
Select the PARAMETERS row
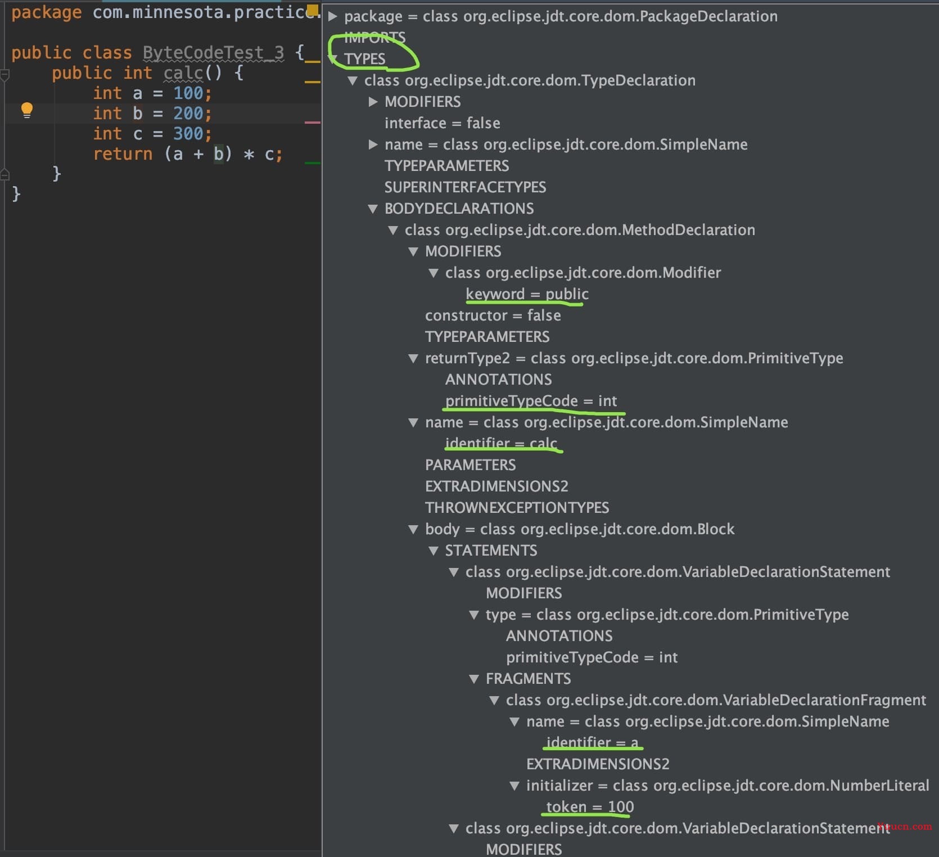(470, 465)
